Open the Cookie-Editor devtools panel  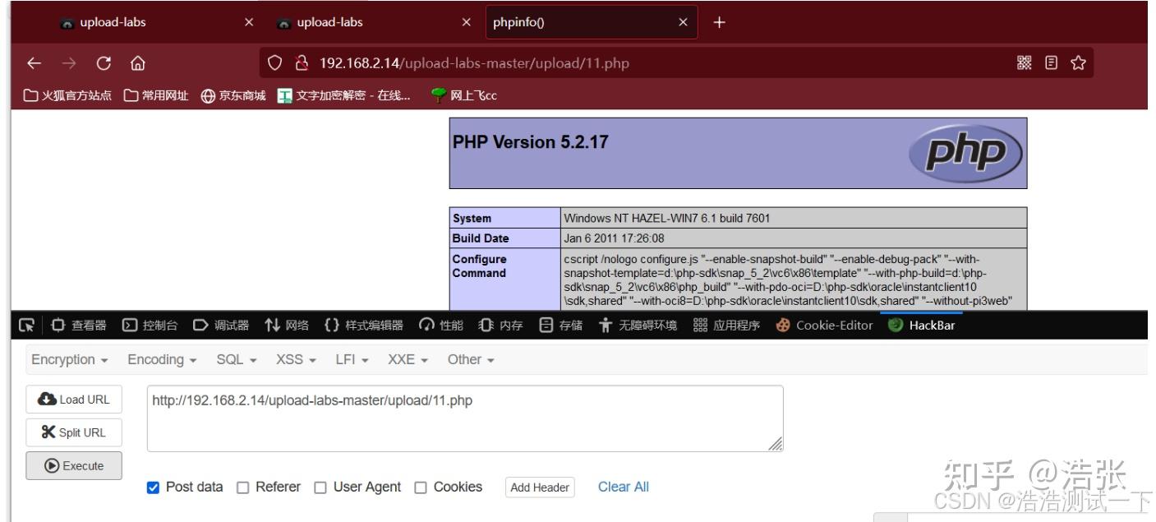(824, 325)
